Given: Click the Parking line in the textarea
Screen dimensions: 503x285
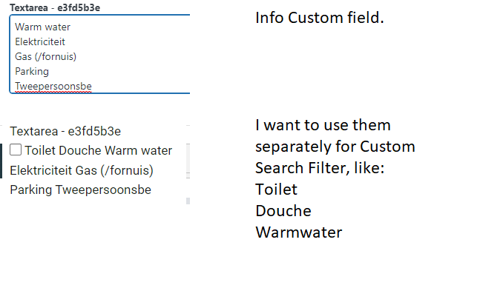Looking at the screenshot, I should (x=32, y=71).
